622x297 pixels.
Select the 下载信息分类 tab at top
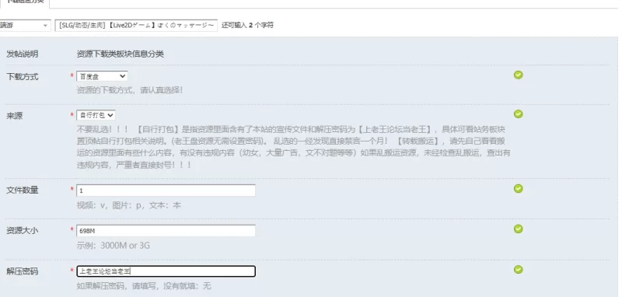[25, 2]
